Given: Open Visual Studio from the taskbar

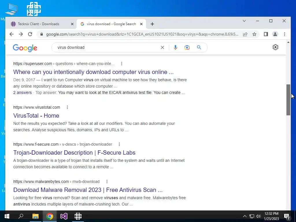Looking at the screenshot, I should tap(64, 216).
